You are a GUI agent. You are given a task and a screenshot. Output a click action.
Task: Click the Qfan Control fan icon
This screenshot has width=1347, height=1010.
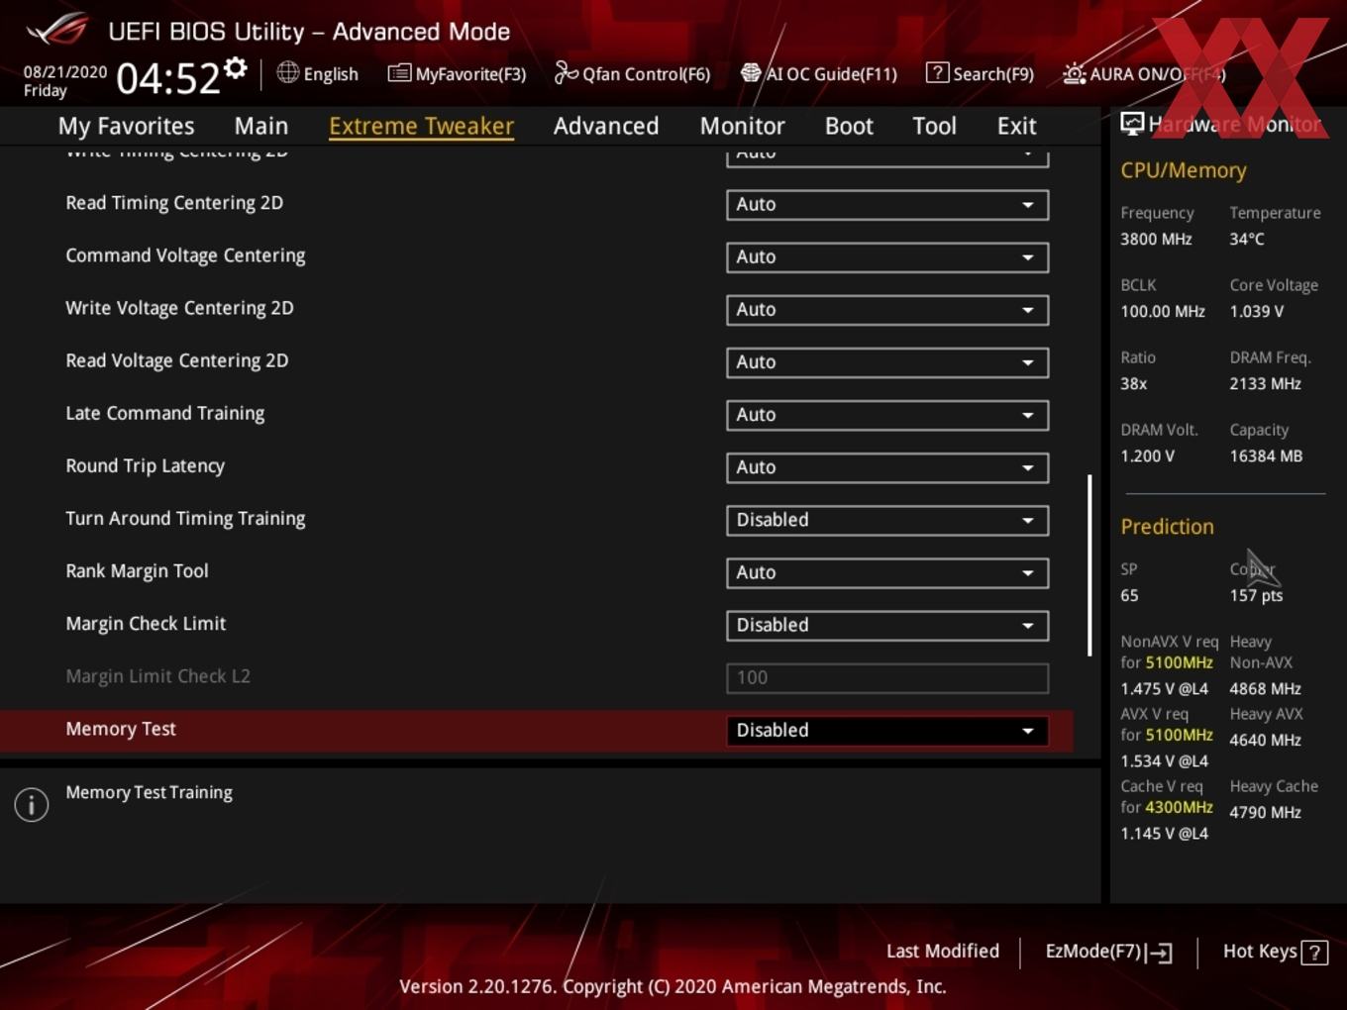566,72
